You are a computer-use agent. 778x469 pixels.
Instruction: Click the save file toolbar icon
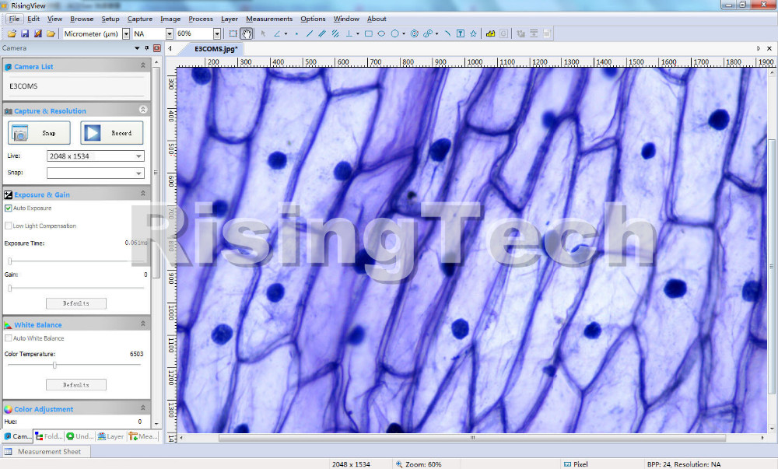pyautogui.click(x=25, y=33)
